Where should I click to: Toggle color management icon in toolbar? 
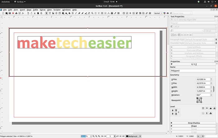tap(164, 13)
